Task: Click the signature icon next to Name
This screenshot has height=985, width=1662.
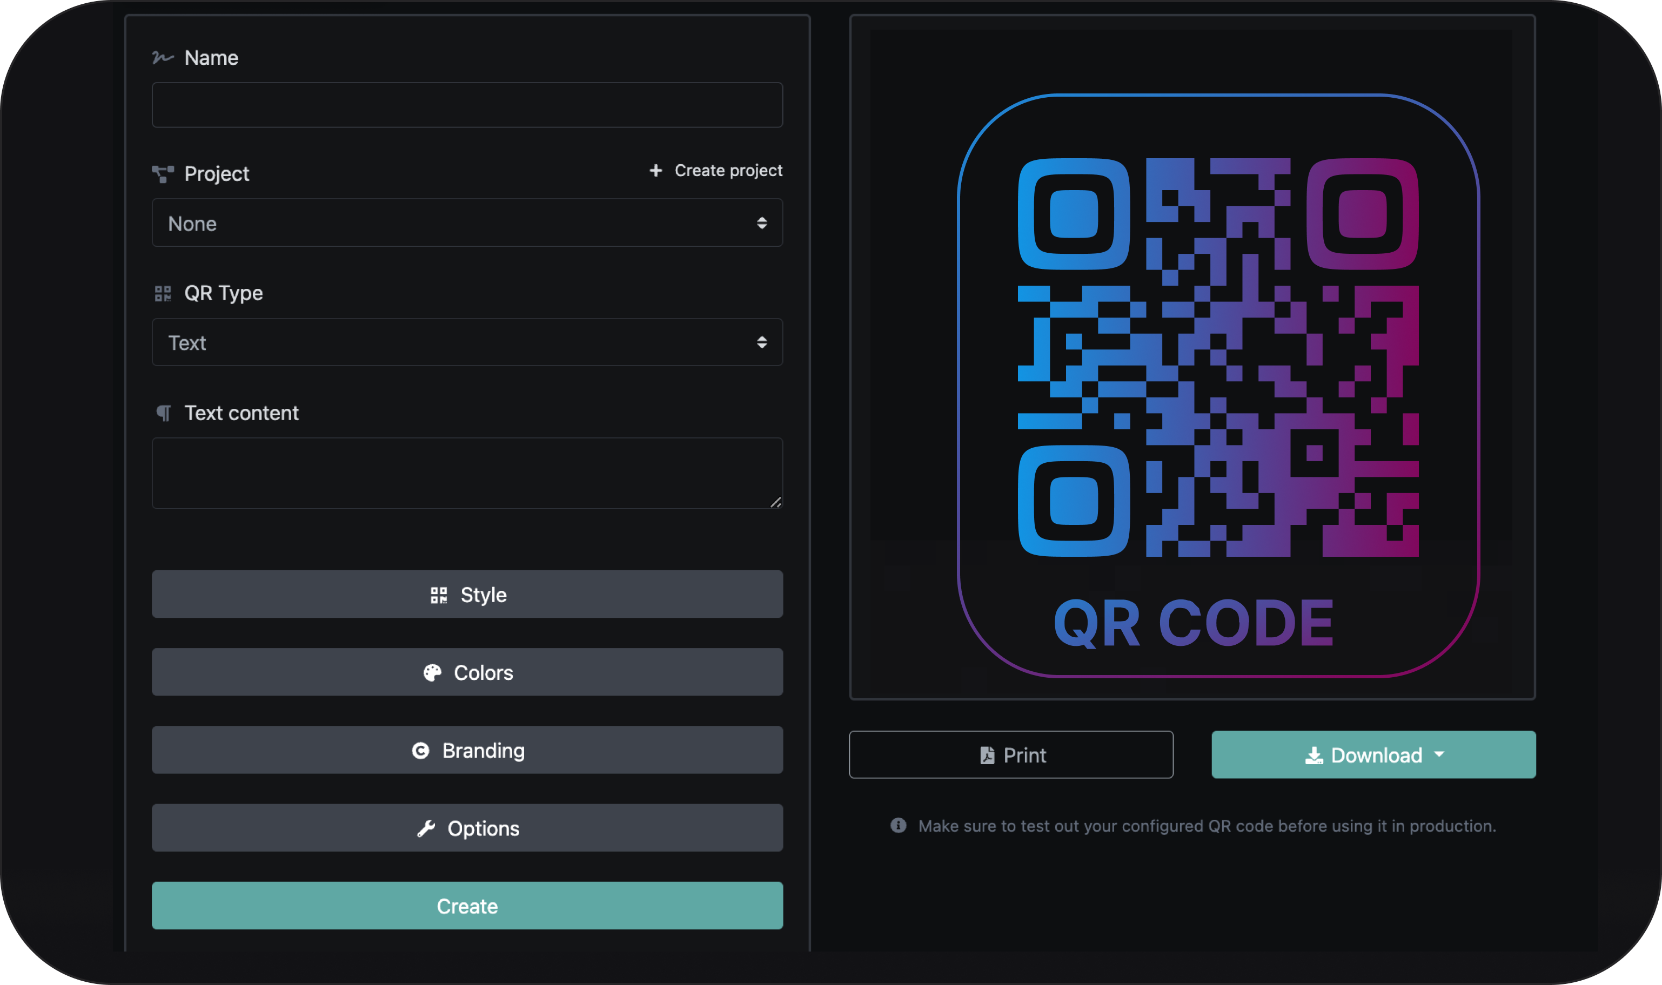Action: pos(163,58)
